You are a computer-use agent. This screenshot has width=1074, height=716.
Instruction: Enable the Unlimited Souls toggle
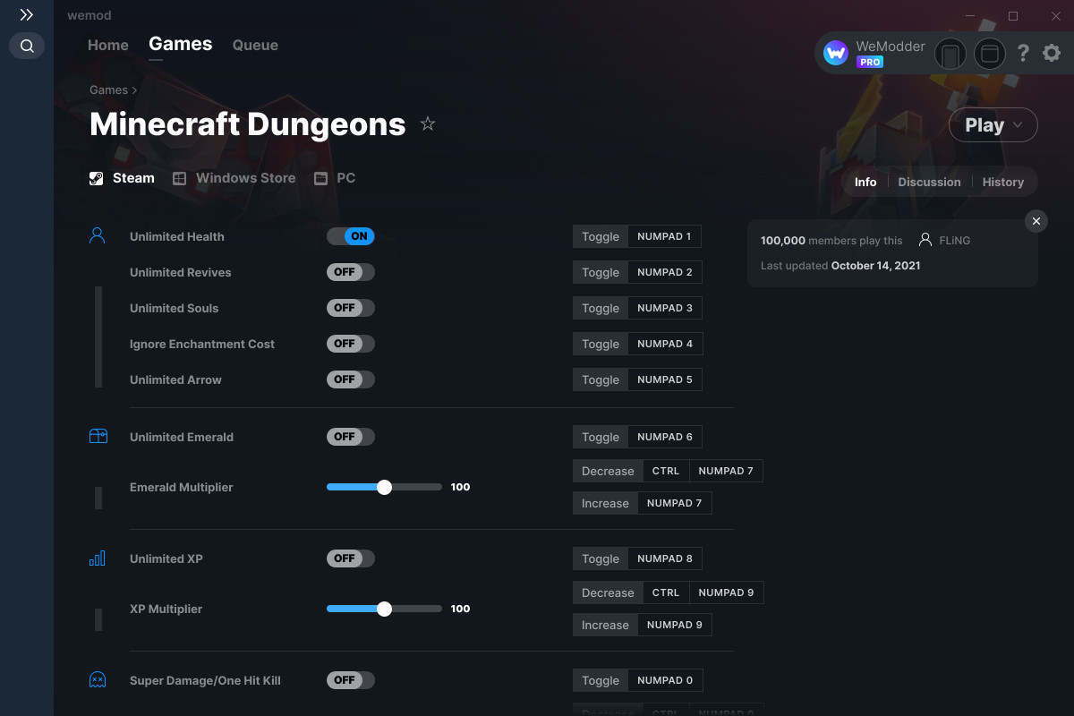pyautogui.click(x=351, y=308)
